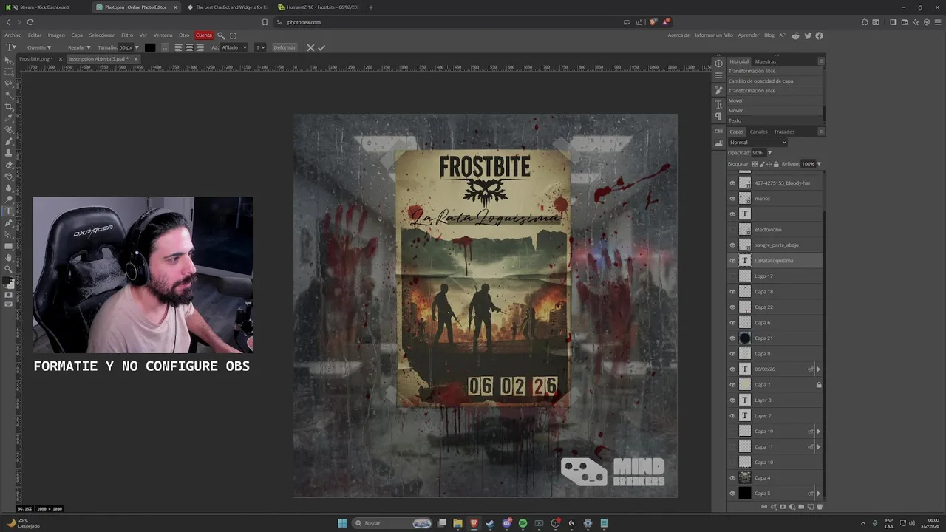Screen dimensions: 946x532
Task: Switch to the Muestras tab
Action: tap(766, 61)
